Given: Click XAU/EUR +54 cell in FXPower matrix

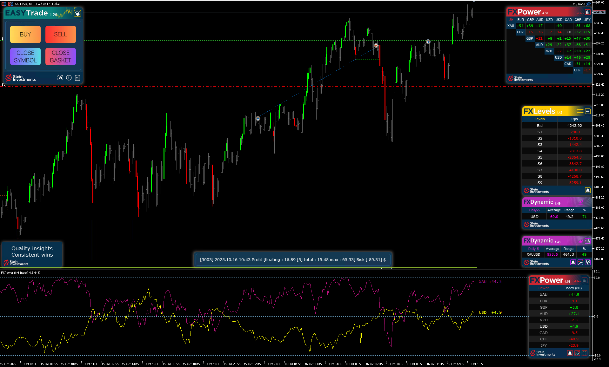Looking at the screenshot, I should pos(520,26).
